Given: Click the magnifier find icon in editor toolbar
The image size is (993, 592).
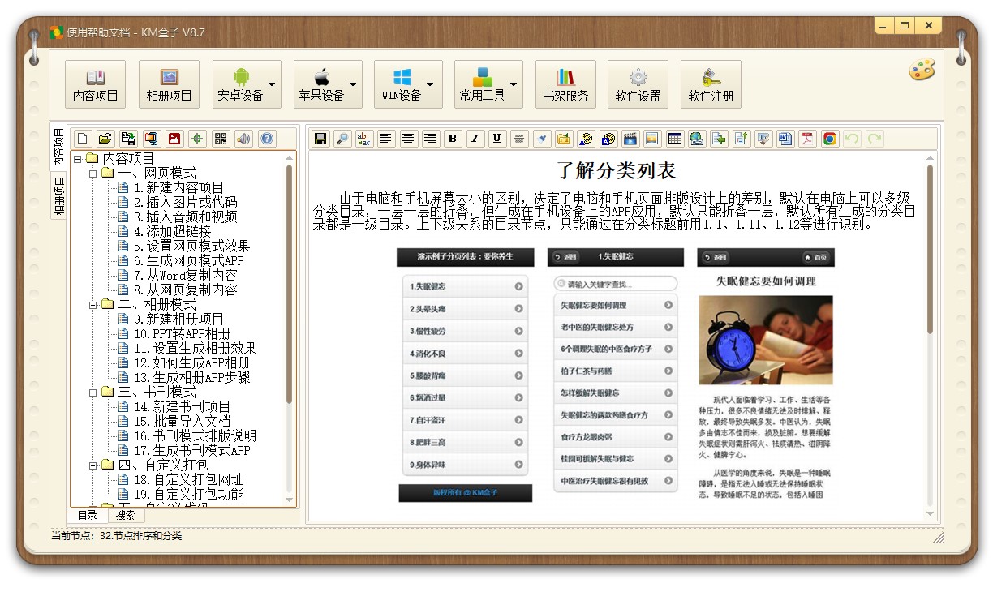Looking at the screenshot, I should click(343, 139).
